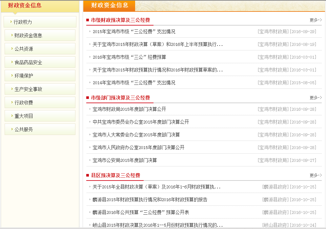Image resolution: width=326 pixels, height=229 pixels.
Task: Select 环境保护 in left menu
Action: 24,76
